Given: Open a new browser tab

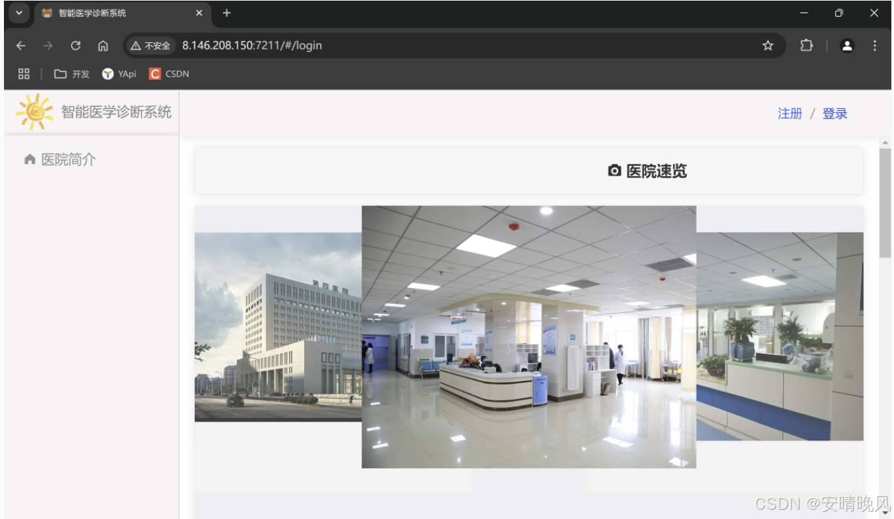Looking at the screenshot, I should pyautogui.click(x=226, y=13).
